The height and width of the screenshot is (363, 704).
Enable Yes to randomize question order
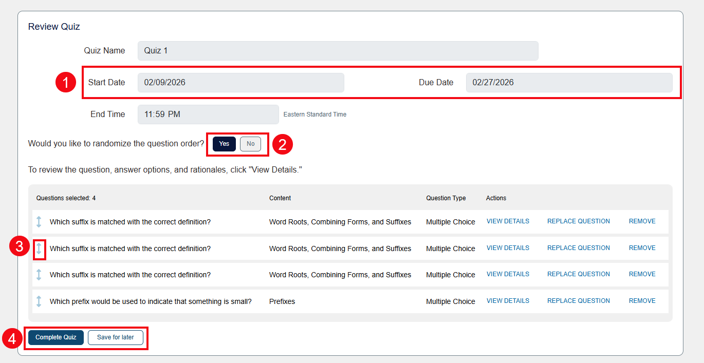pyautogui.click(x=224, y=144)
